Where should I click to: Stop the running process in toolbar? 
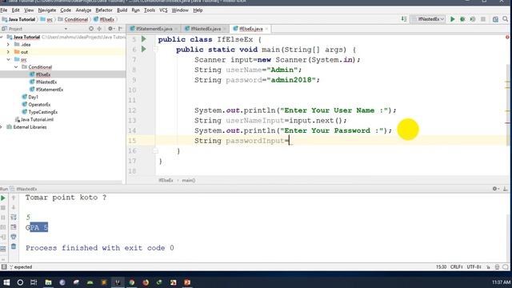click(x=483, y=19)
